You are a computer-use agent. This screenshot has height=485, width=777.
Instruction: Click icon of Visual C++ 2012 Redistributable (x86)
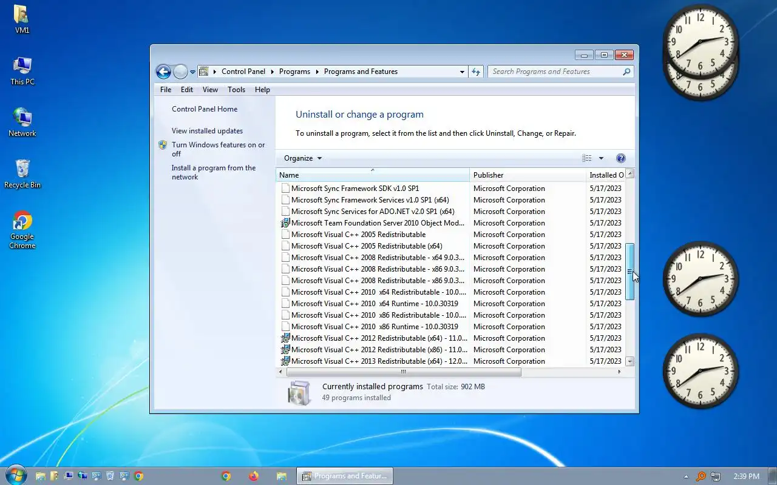coord(285,350)
